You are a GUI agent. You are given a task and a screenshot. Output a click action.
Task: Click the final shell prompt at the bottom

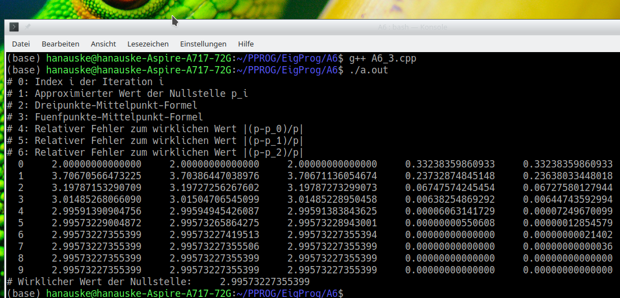(x=174, y=294)
